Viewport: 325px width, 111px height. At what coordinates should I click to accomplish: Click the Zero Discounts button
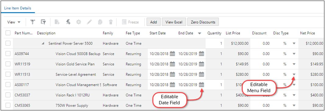point(203,22)
